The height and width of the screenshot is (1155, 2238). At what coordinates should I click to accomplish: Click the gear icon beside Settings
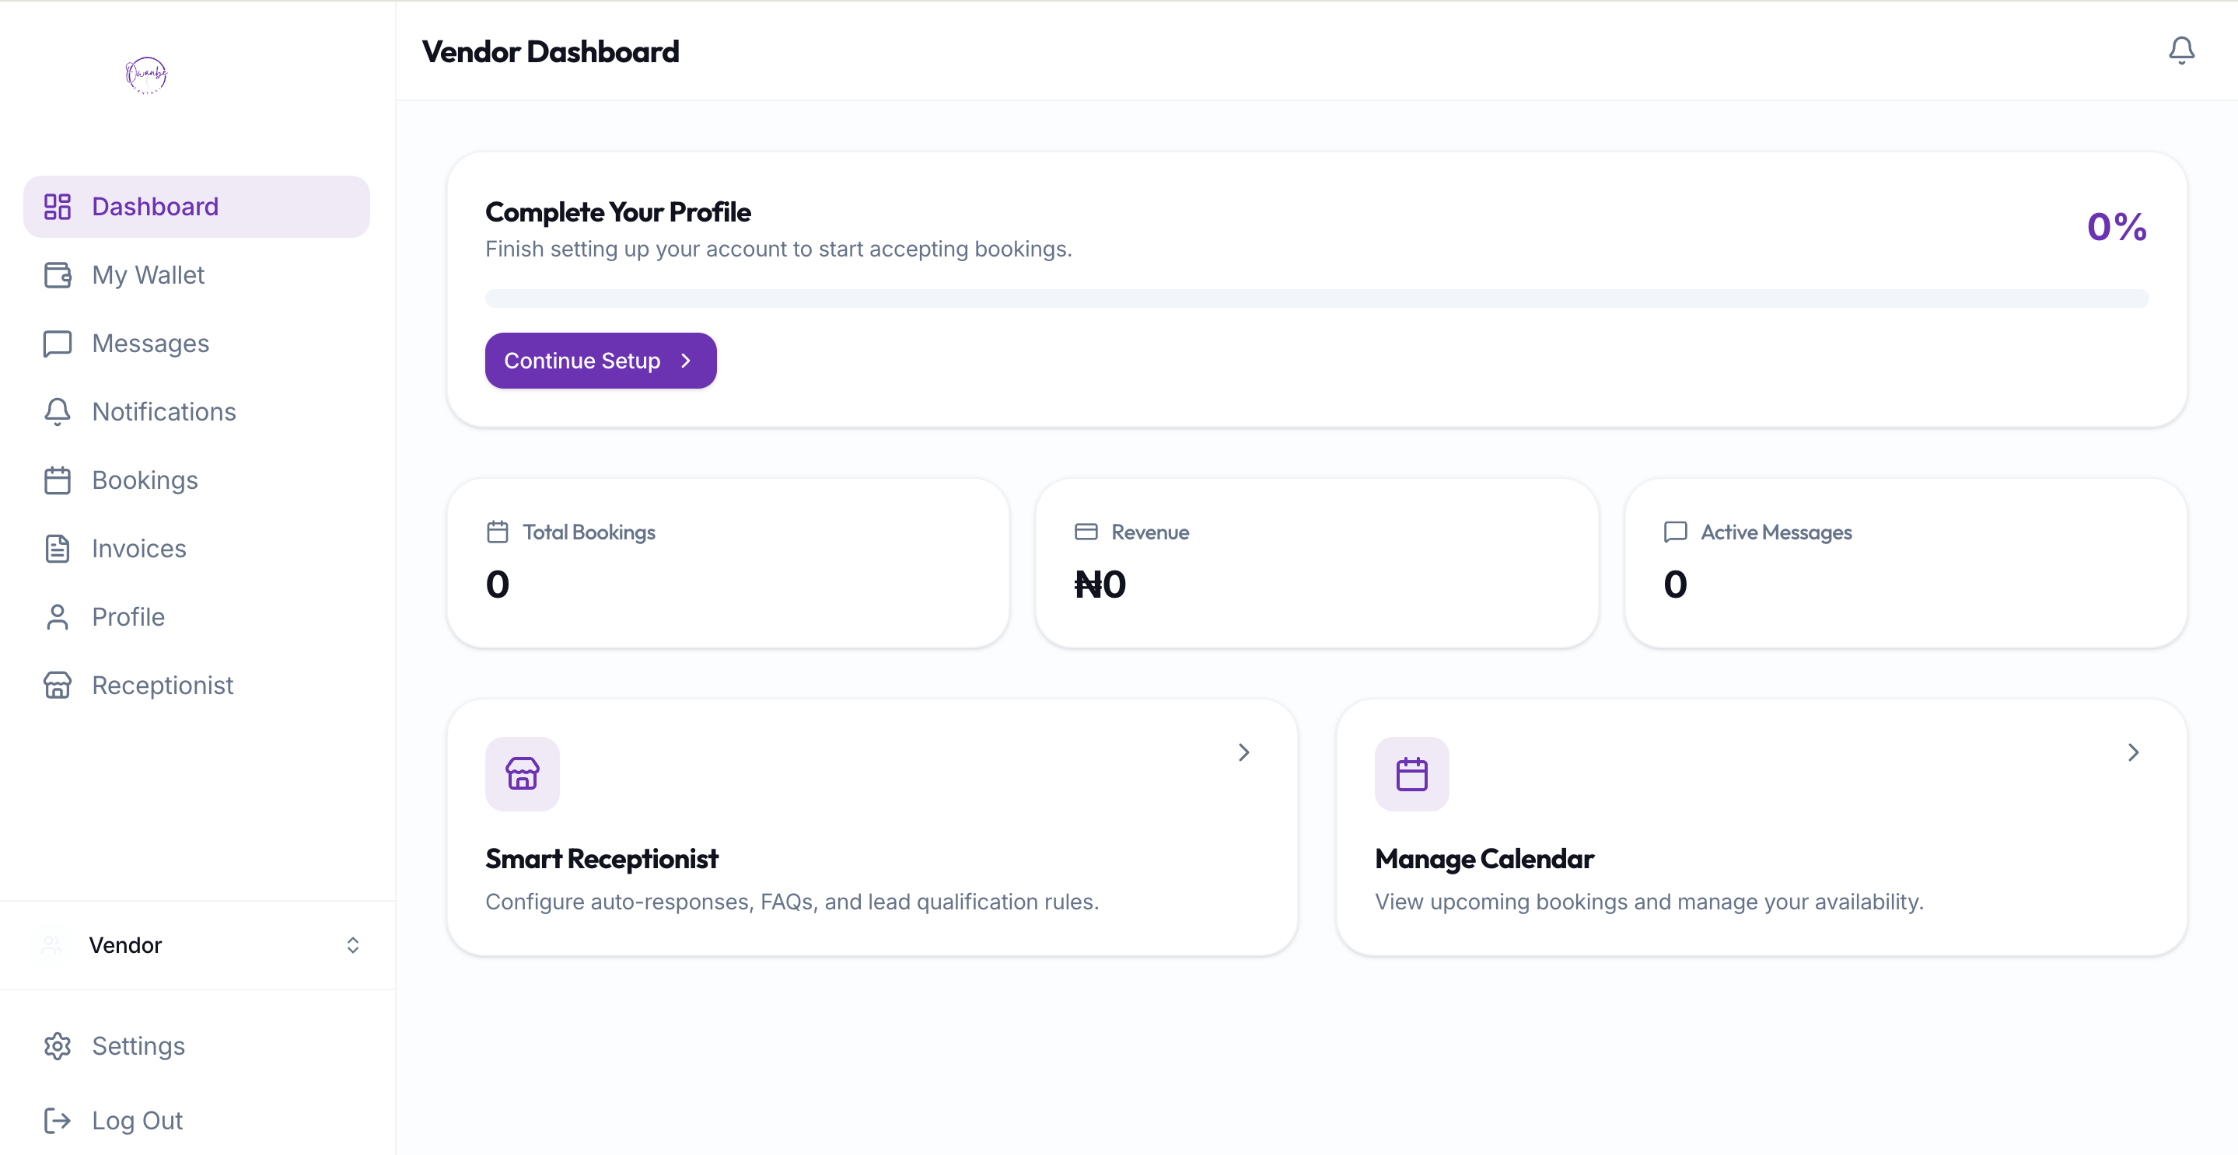coord(58,1045)
